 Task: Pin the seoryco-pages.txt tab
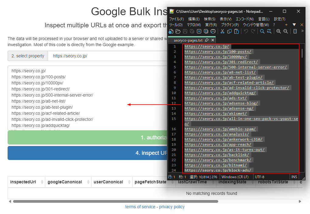(207, 40)
